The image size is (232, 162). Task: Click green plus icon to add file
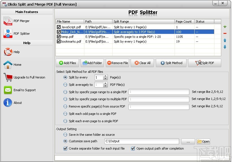pos(225,27)
